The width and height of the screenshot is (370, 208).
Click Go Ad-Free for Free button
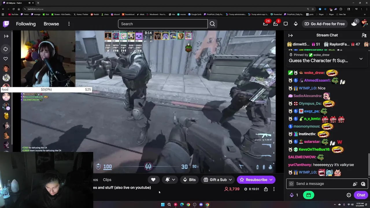point(324,24)
